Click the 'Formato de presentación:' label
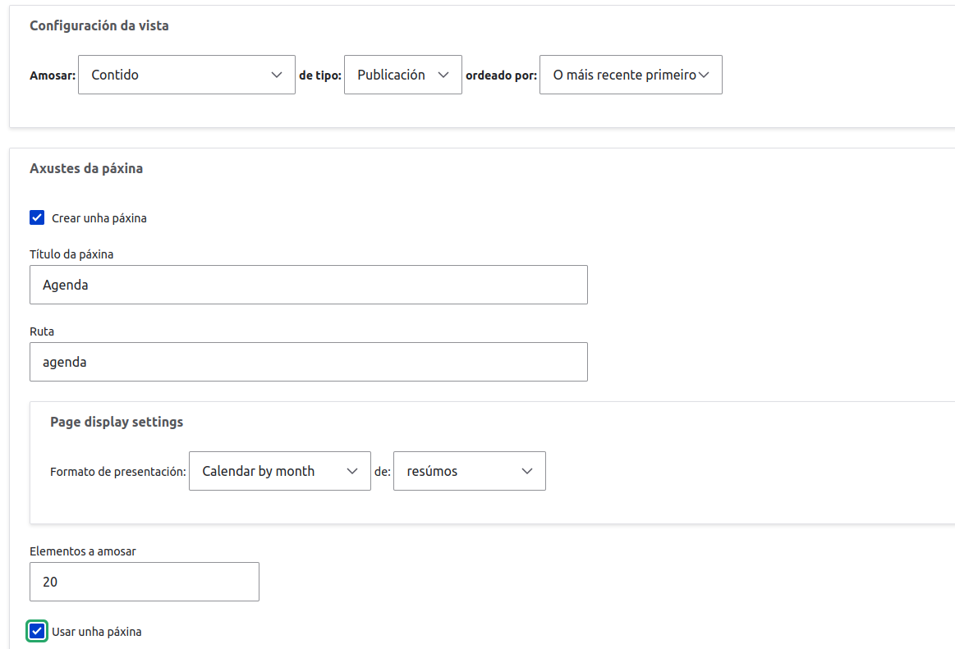The image size is (955, 649). coord(118,472)
